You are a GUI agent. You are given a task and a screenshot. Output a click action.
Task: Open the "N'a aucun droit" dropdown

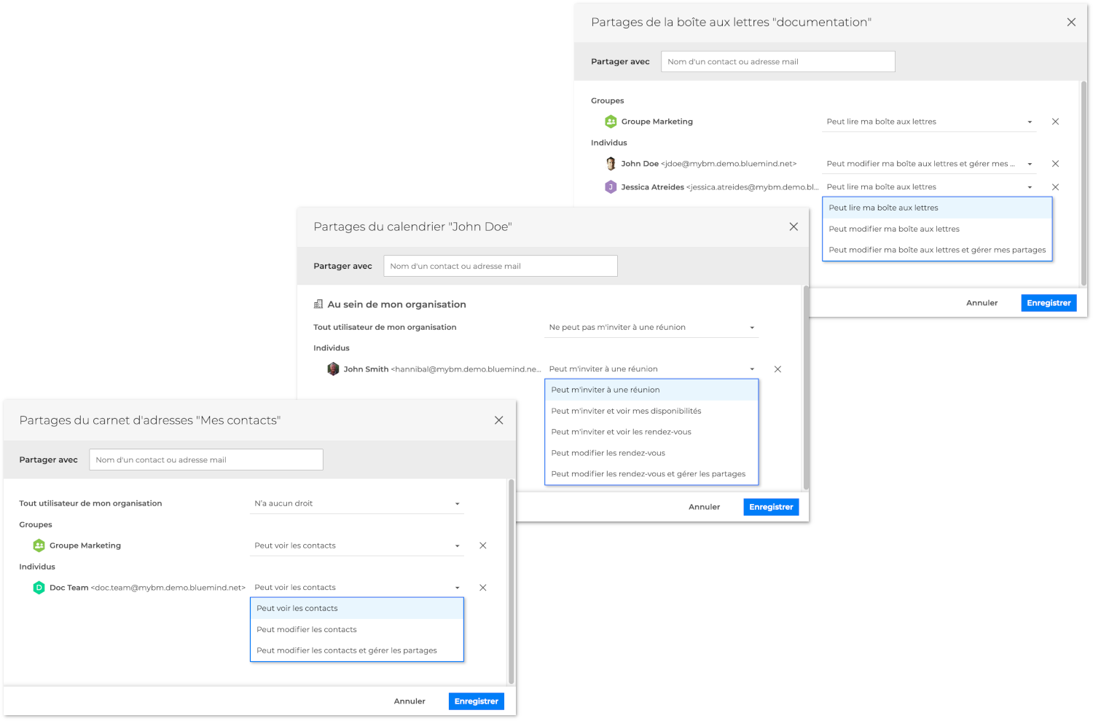[356, 504]
